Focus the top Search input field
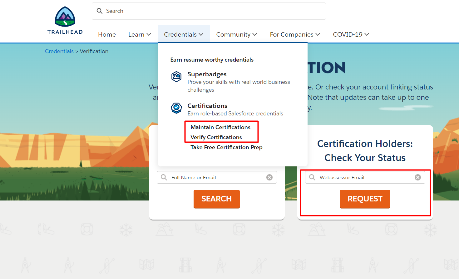The width and height of the screenshot is (459, 279). (x=209, y=11)
